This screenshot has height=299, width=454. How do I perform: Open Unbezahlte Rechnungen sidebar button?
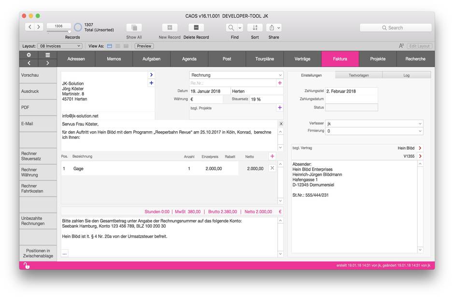coord(38,221)
